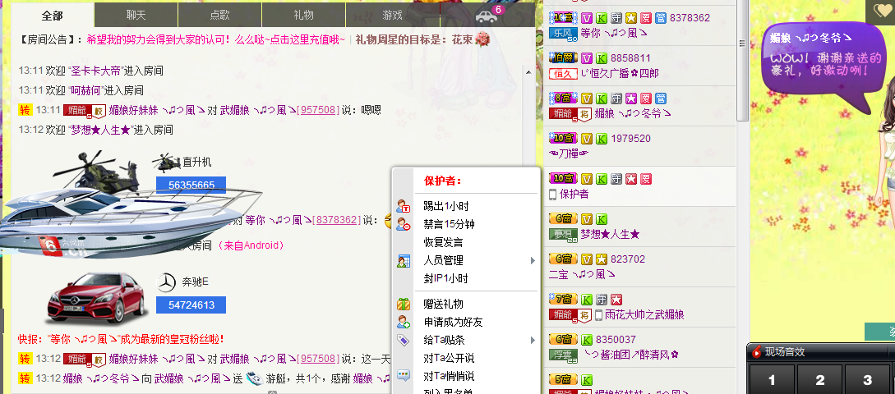The image size is (895, 394).
Task: Select 踢出1小时 from context menu
Action: [445, 206]
